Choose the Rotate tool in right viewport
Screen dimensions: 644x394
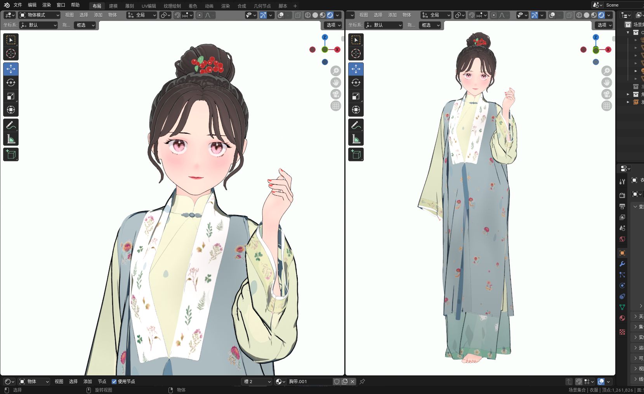356,83
